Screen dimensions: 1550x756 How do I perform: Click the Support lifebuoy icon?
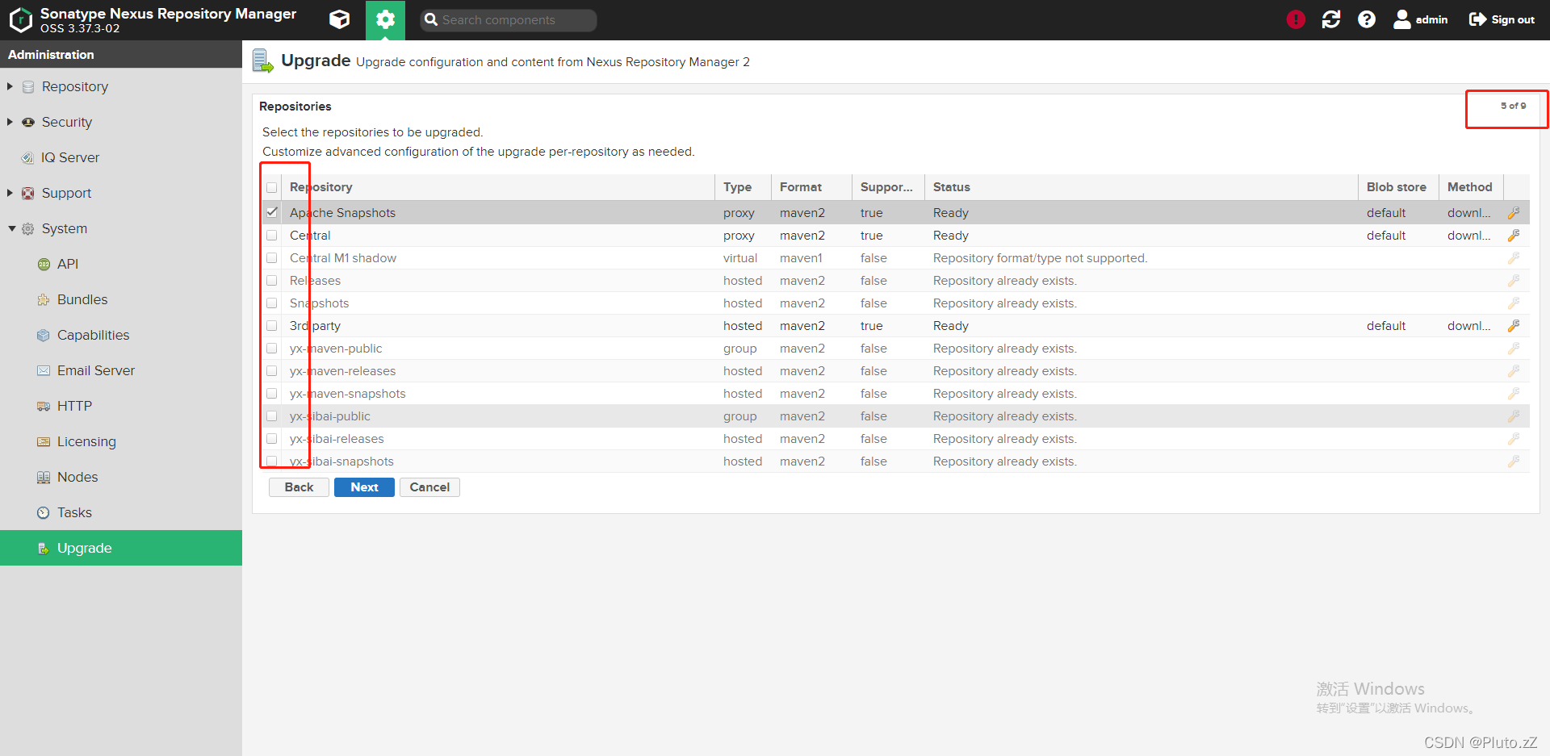coord(28,194)
